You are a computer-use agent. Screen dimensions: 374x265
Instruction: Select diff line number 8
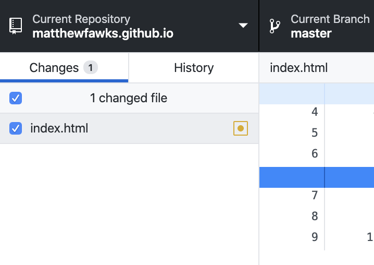point(315,216)
